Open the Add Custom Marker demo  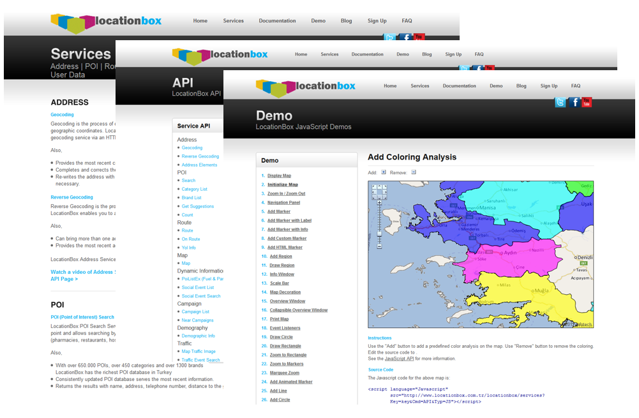click(287, 238)
